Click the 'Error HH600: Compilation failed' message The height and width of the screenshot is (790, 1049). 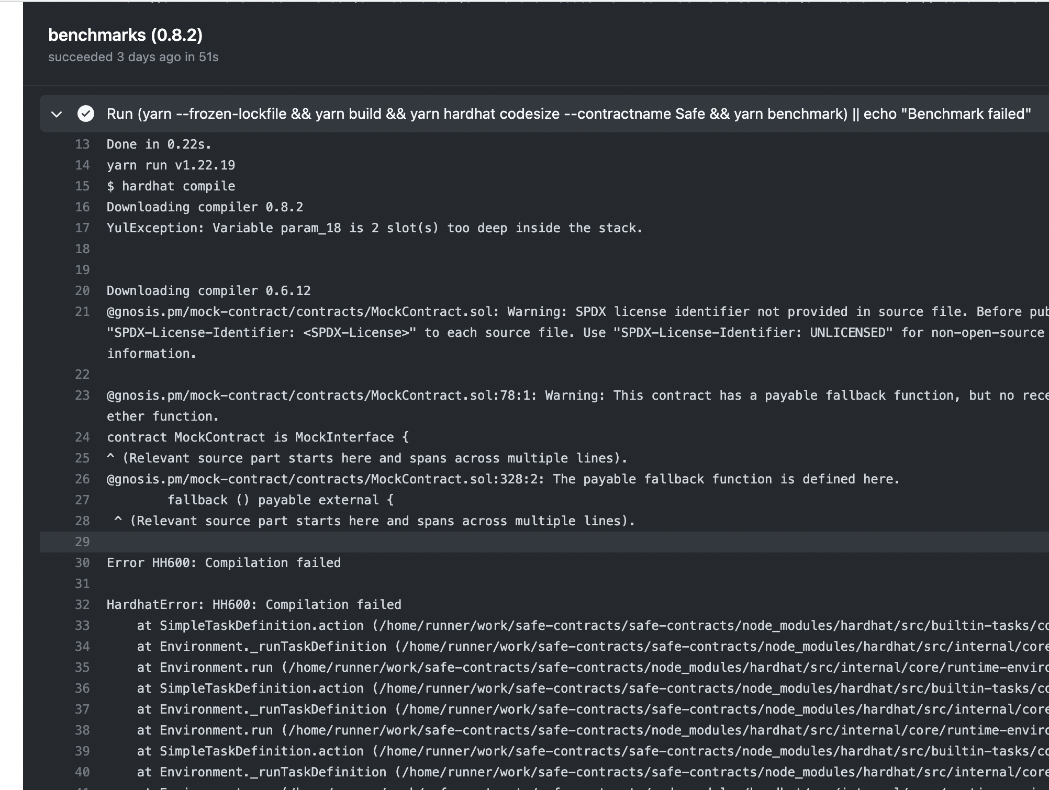point(224,563)
